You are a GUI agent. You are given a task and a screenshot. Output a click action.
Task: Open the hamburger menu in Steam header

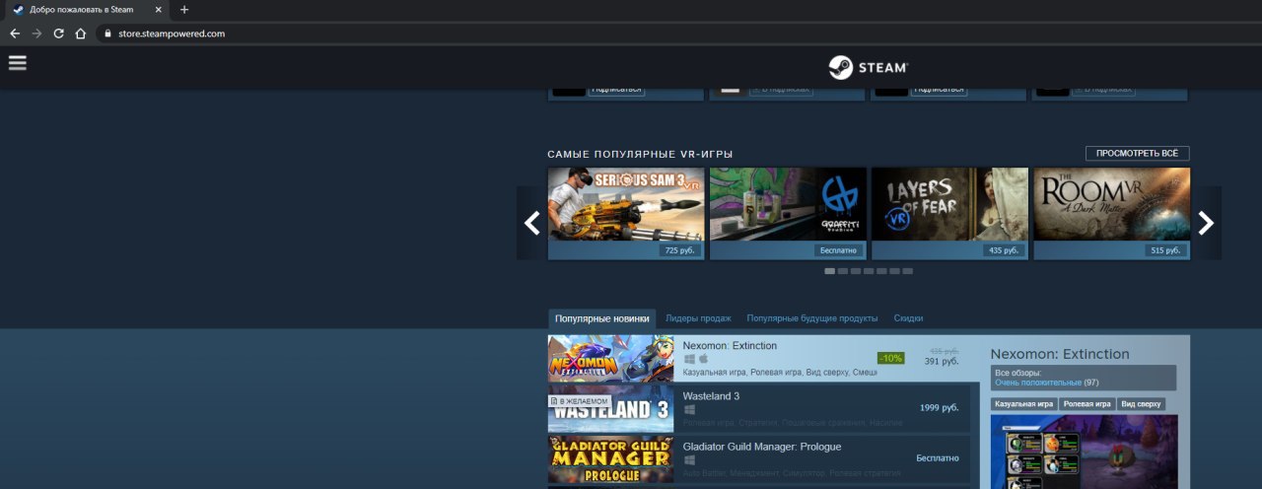coord(17,63)
